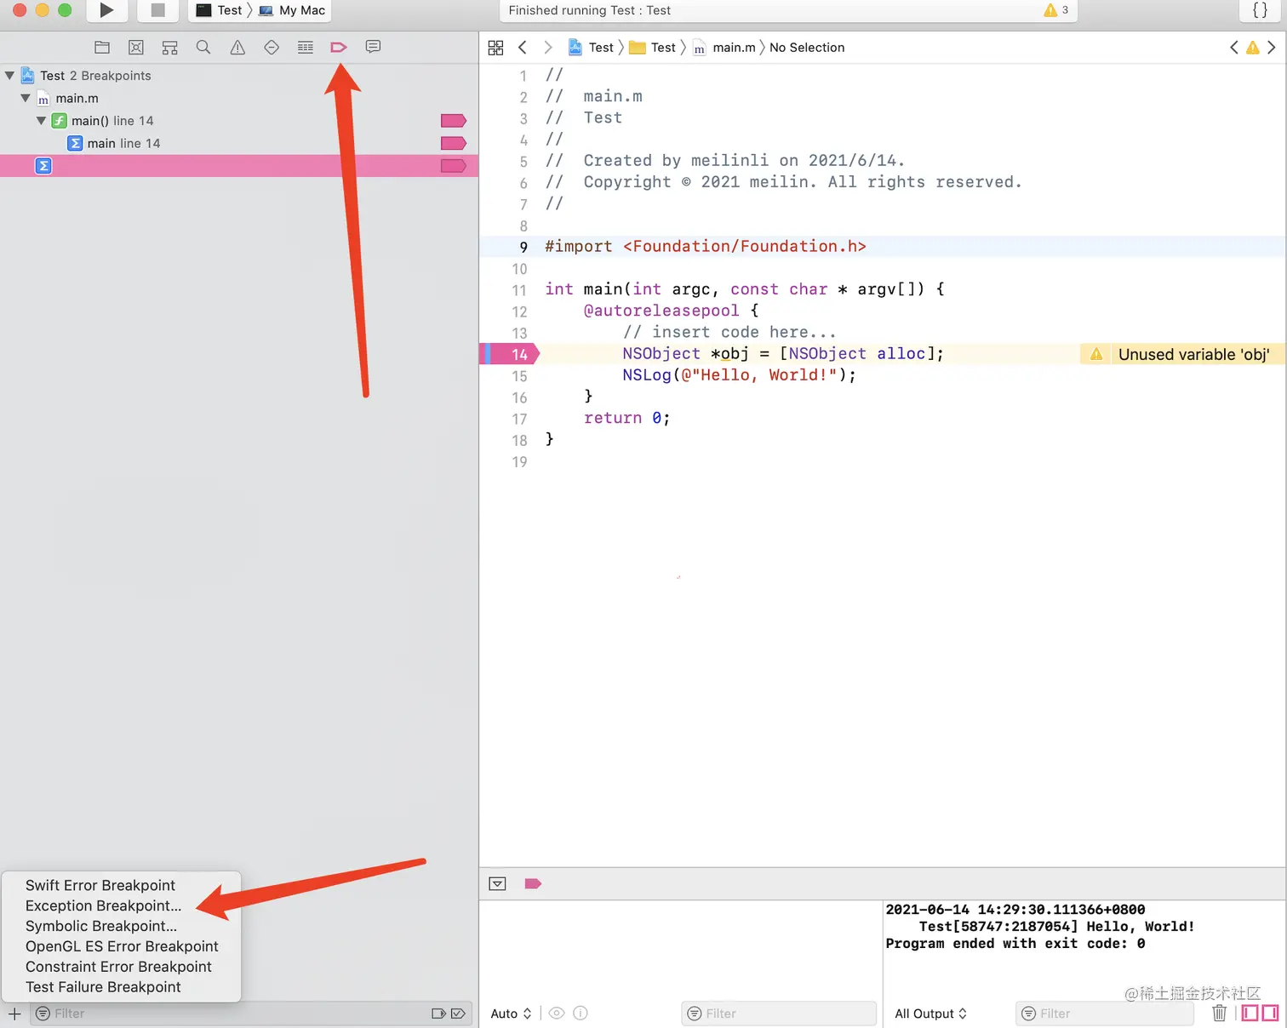Open the code snippets library braces button
This screenshot has height=1028, width=1287.
tap(1261, 10)
